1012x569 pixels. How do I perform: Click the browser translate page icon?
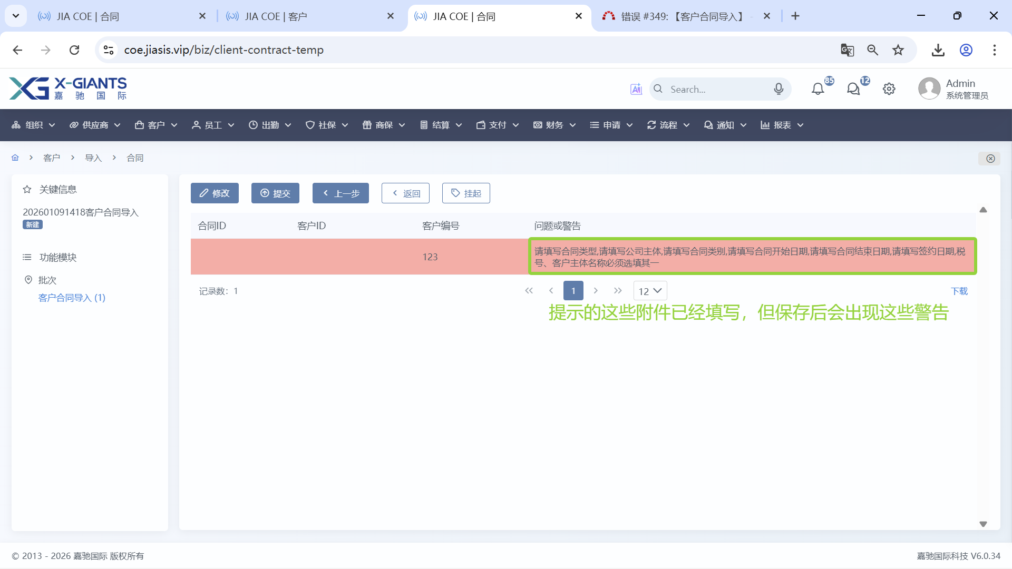tap(847, 50)
